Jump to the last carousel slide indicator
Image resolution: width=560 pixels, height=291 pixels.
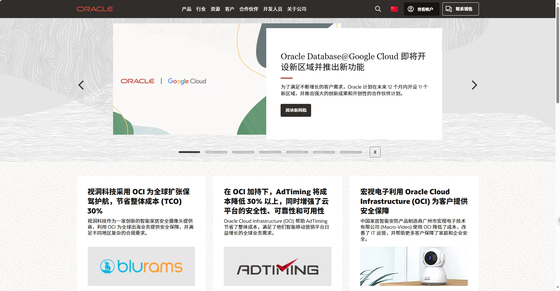click(x=351, y=152)
